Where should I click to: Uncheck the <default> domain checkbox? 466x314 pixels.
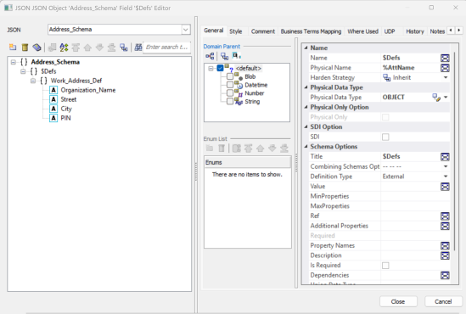[220, 68]
